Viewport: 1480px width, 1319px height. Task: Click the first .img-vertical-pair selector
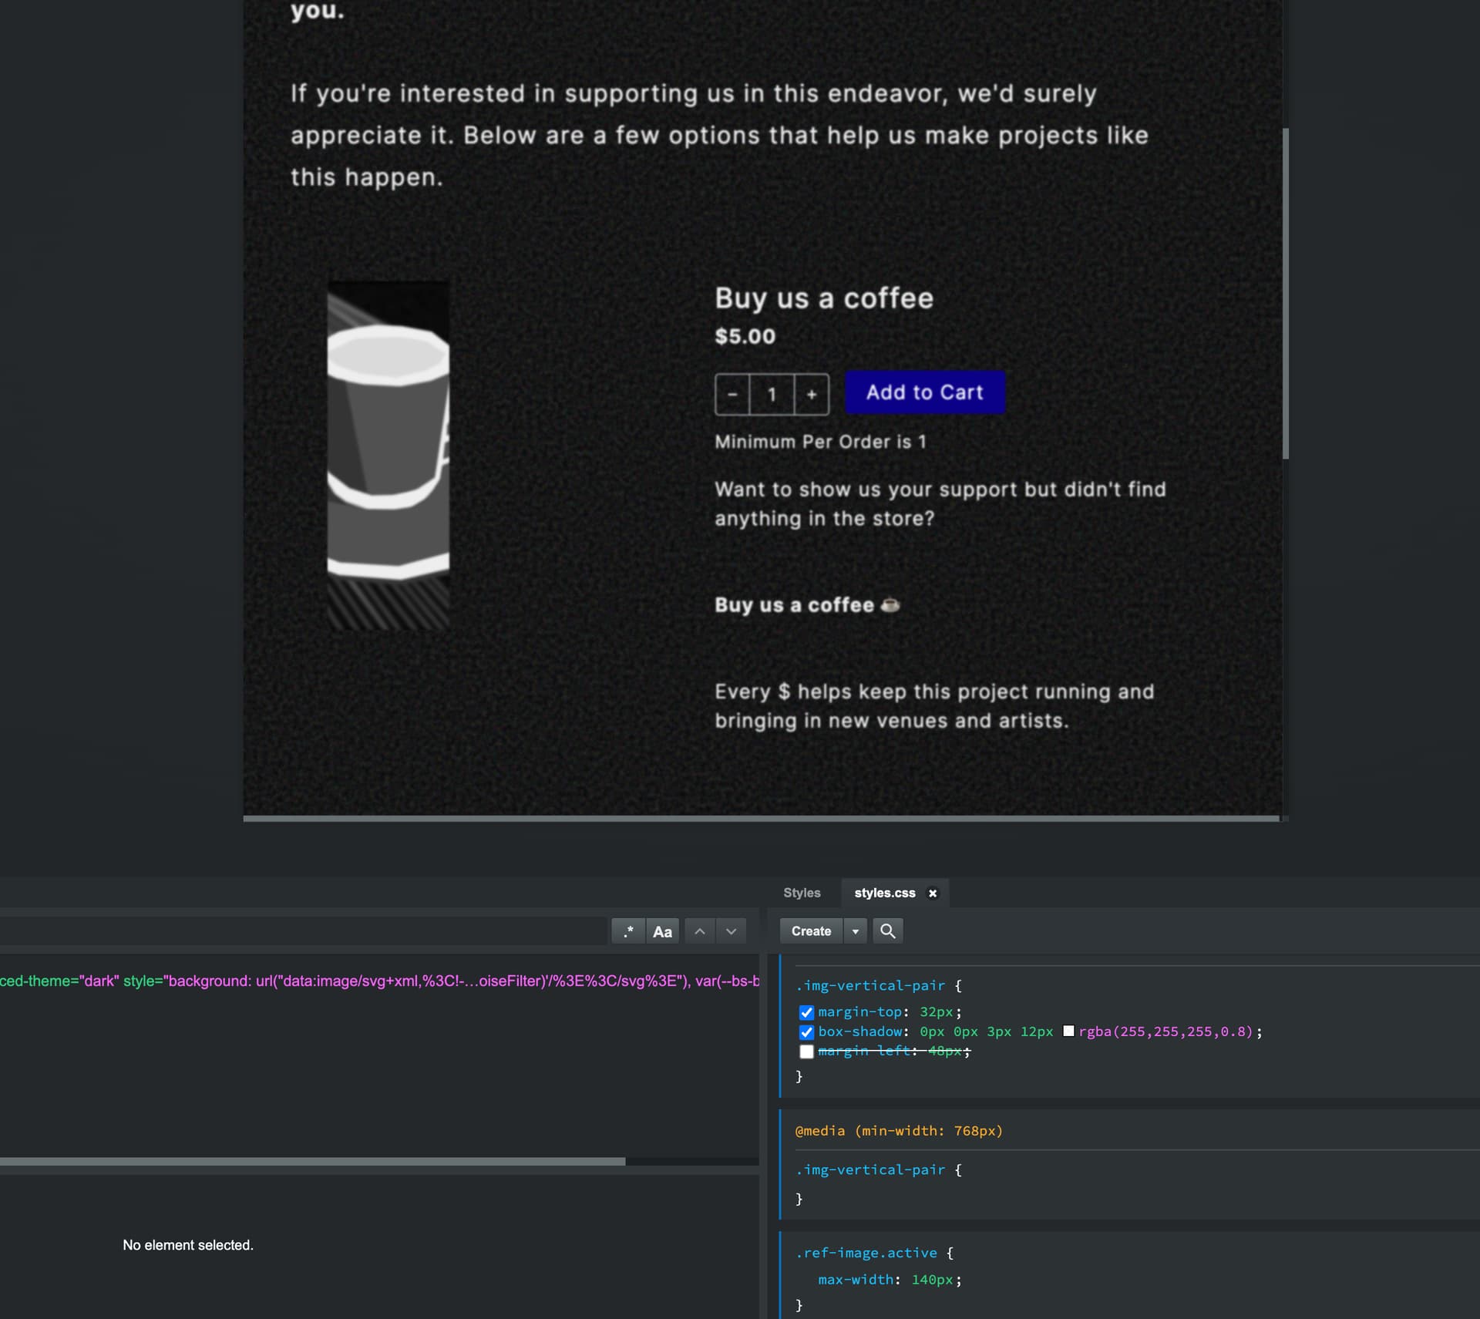(x=870, y=986)
